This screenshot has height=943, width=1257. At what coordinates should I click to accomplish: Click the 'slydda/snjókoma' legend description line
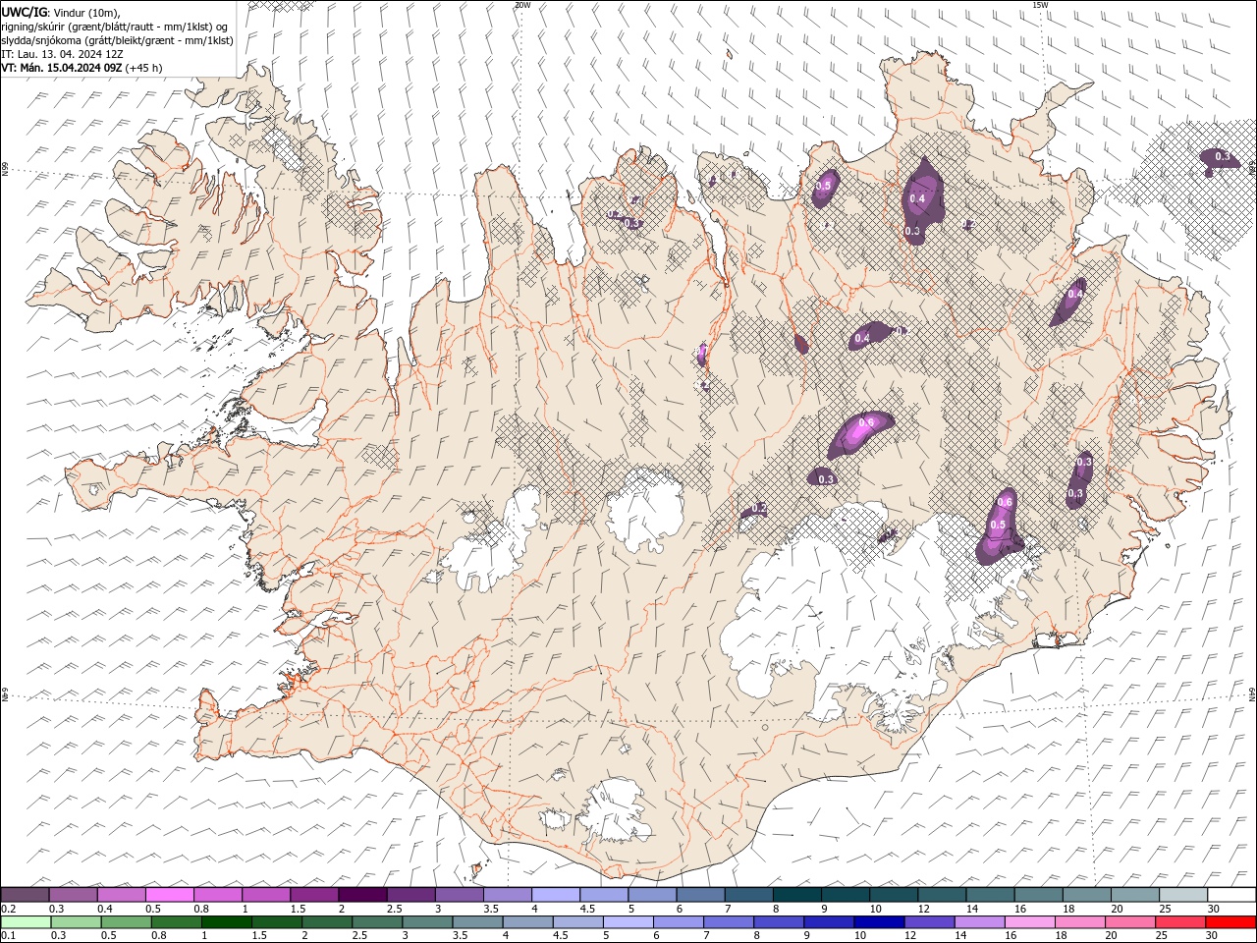pyautogui.click(x=117, y=40)
